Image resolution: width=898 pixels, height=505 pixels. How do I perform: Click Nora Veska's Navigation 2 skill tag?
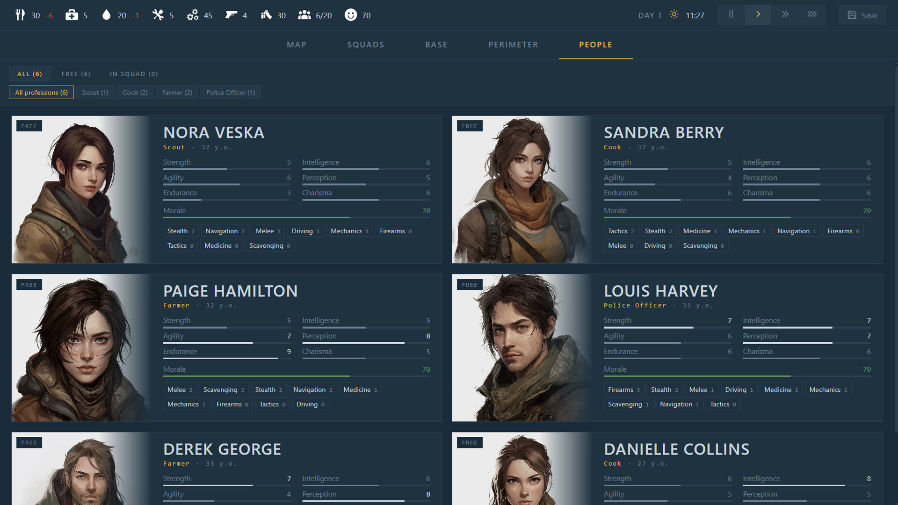pos(224,231)
